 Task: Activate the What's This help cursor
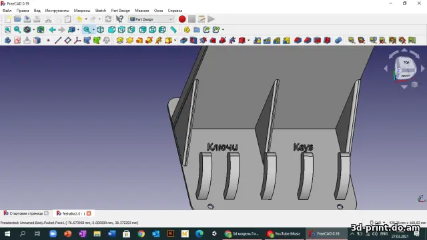click(119, 19)
